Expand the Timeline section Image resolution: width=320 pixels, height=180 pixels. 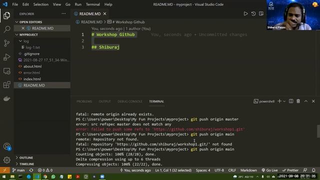(x=26, y=164)
